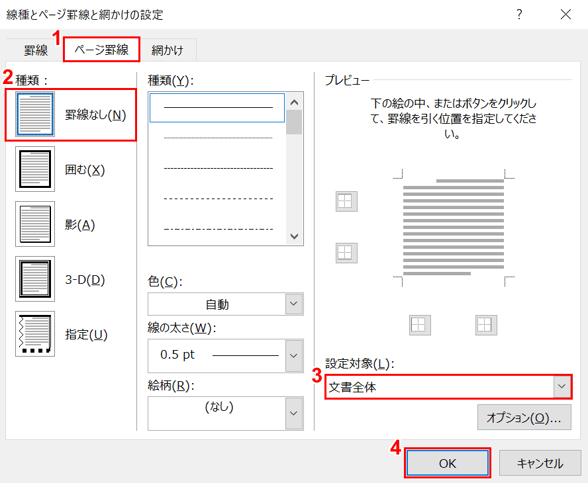
Task: Click the キャンセル button
Action: click(540, 463)
